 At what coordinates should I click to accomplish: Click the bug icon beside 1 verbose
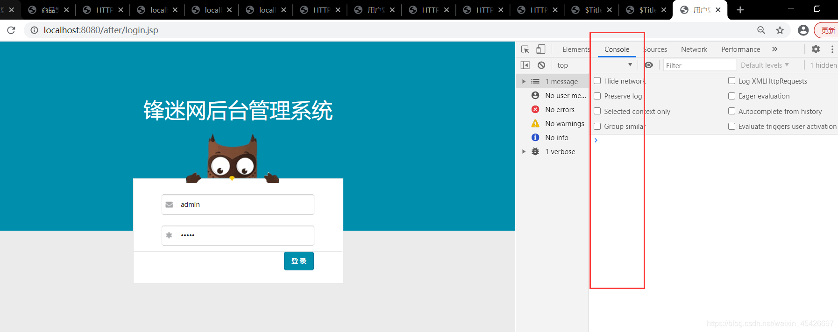click(x=535, y=151)
